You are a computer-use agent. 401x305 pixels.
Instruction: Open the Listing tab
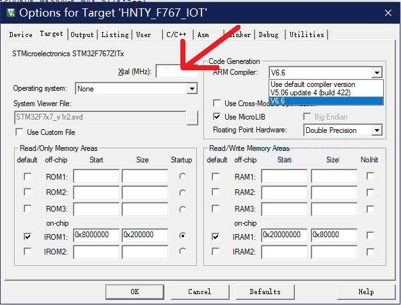[115, 35]
